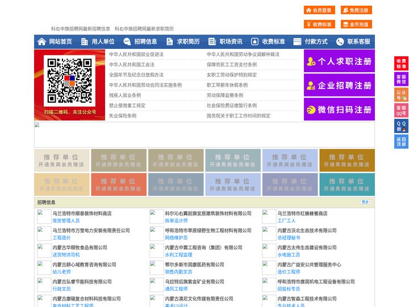
Task: Click the logo image beside 乌兰浩特市红蜂蜂蜜商店
Action: coord(269,217)
